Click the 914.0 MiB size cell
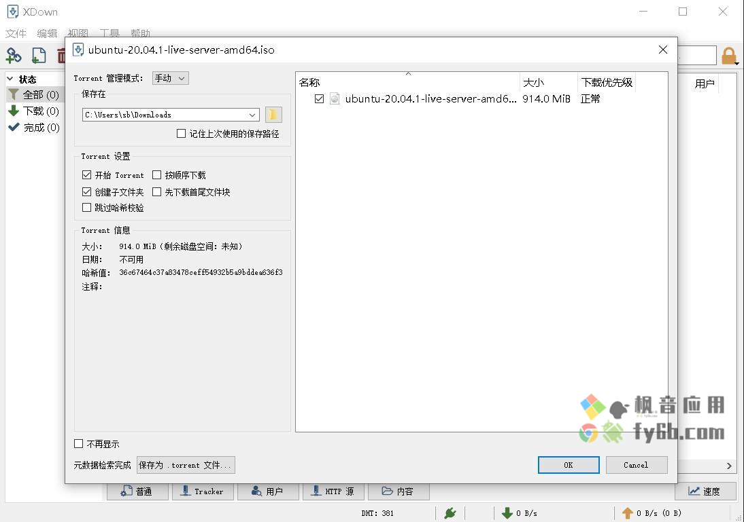This screenshot has height=522, width=744. tap(546, 98)
